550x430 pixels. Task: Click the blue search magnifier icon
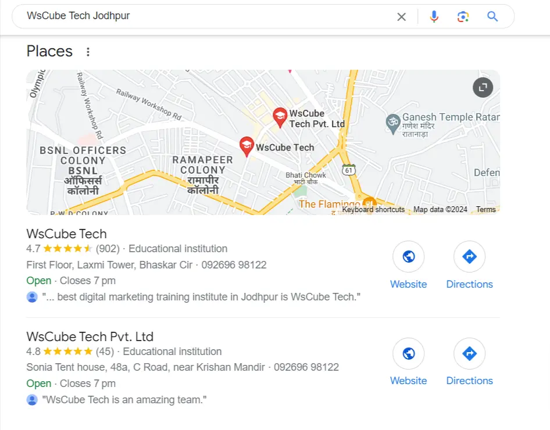tap(492, 17)
